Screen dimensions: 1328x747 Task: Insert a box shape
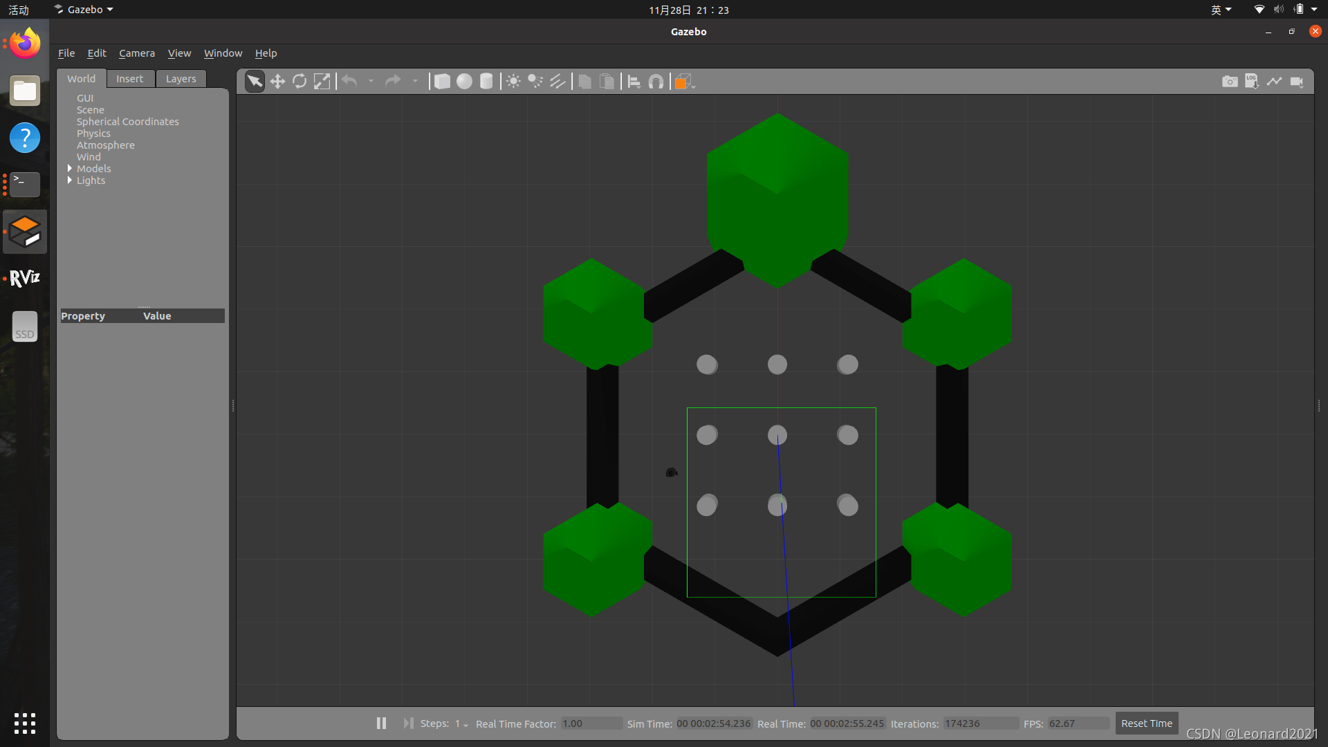[x=442, y=82]
